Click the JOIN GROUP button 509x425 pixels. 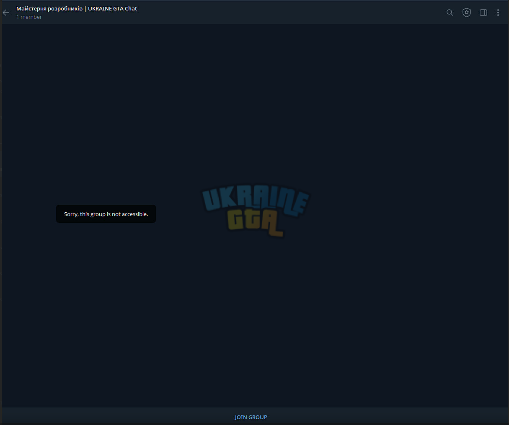point(251,417)
